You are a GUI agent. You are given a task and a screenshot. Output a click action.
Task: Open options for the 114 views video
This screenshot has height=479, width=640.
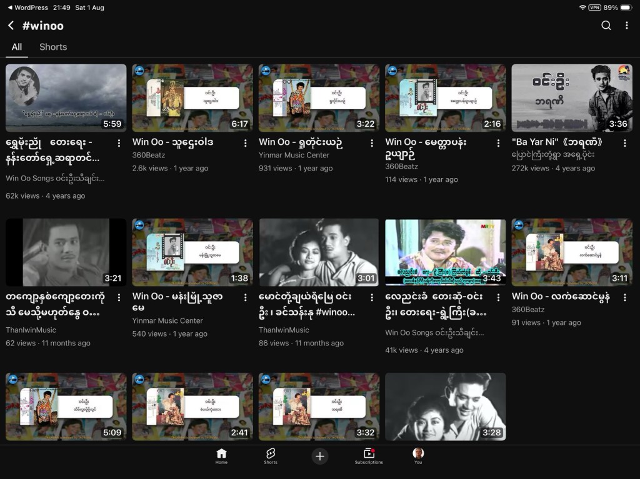click(x=498, y=143)
